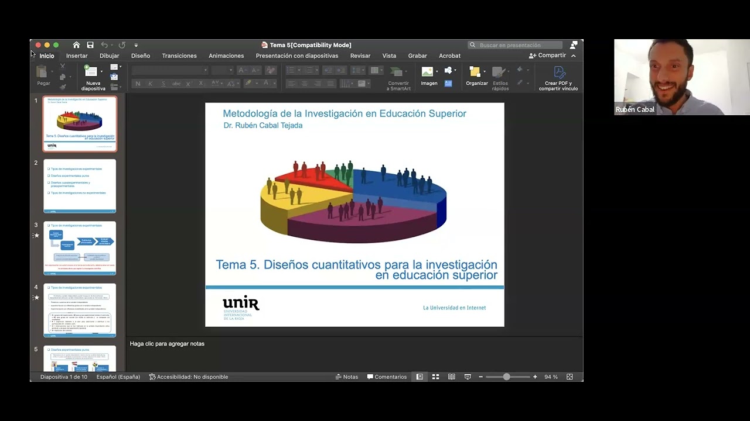
Task: Open the Organizar arrange menu
Action: [x=476, y=76]
